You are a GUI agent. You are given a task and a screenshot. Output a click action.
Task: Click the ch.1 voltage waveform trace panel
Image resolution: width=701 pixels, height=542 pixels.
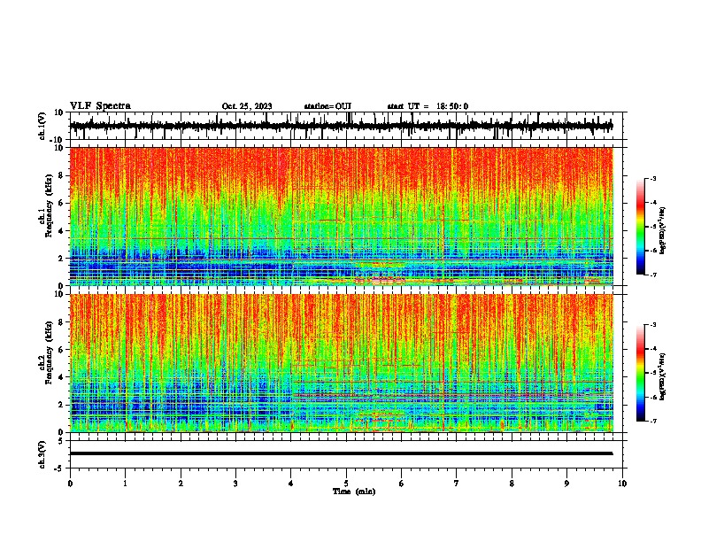click(x=346, y=126)
